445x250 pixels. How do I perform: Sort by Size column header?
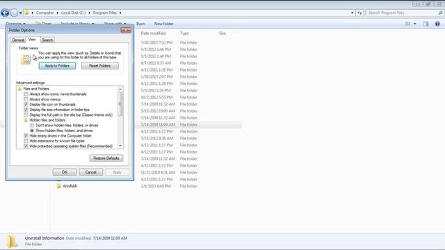(x=222, y=33)
